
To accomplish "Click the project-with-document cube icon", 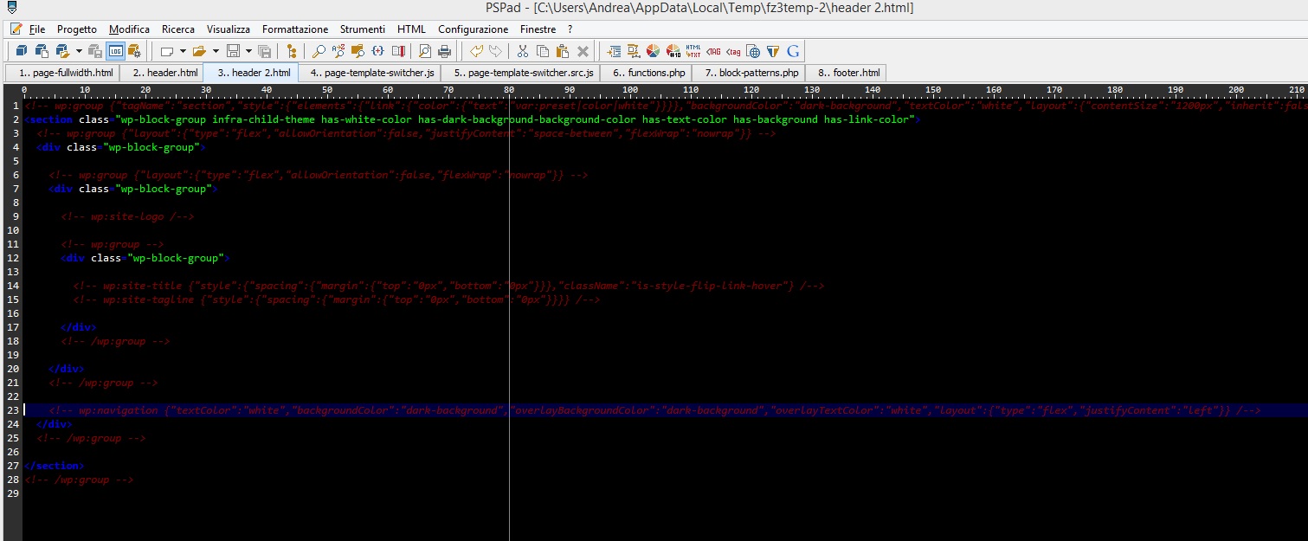I will coord(42,51).
